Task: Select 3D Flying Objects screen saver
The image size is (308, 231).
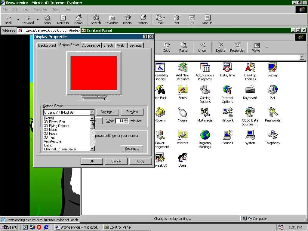Action: pyautogui.click(x=66, y=126)
